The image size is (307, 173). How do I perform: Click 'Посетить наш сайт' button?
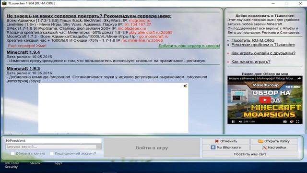[x=250, y=154]
